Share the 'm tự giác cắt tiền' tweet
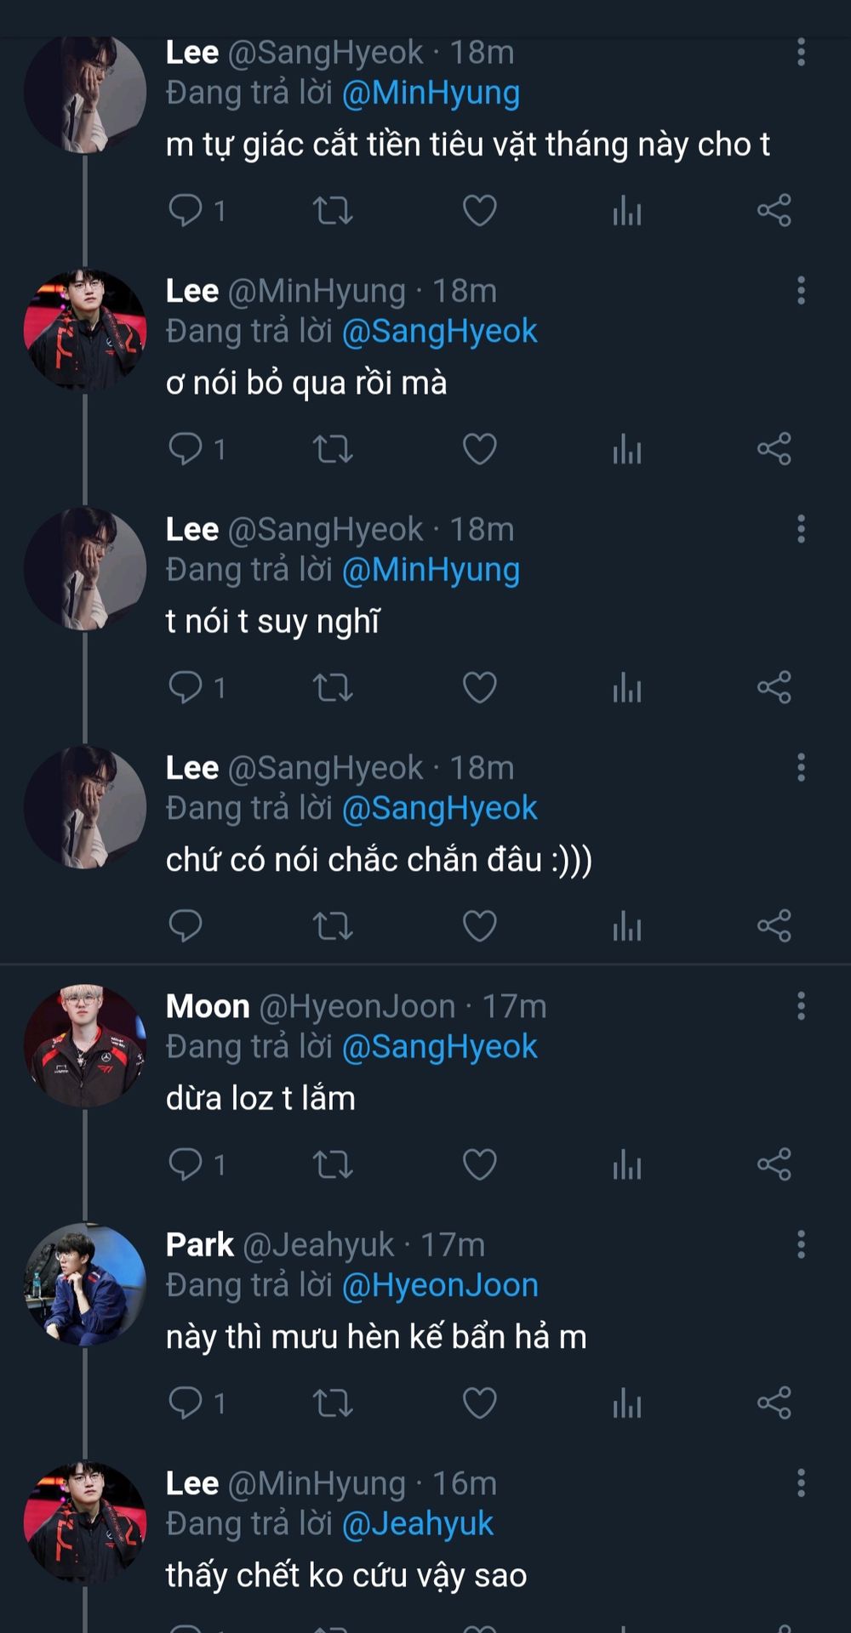 click(774, 210)
